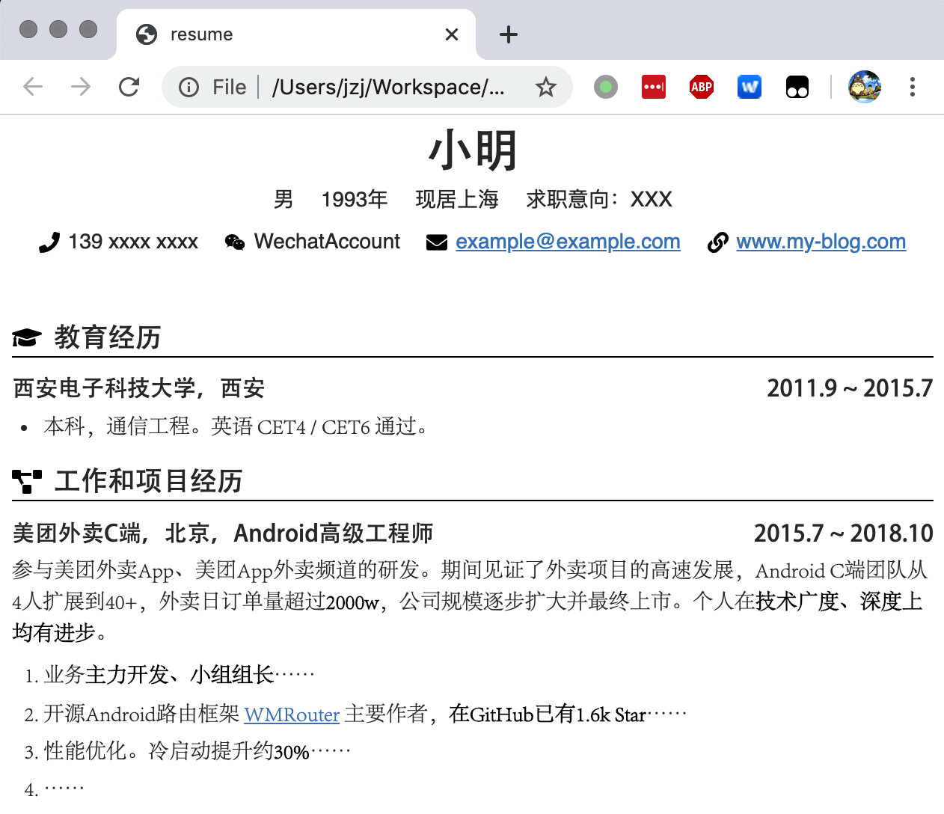Click the date range 2011.9 ~ 2015.7
Screen dimensions: 944x814
tap(850, 388)
